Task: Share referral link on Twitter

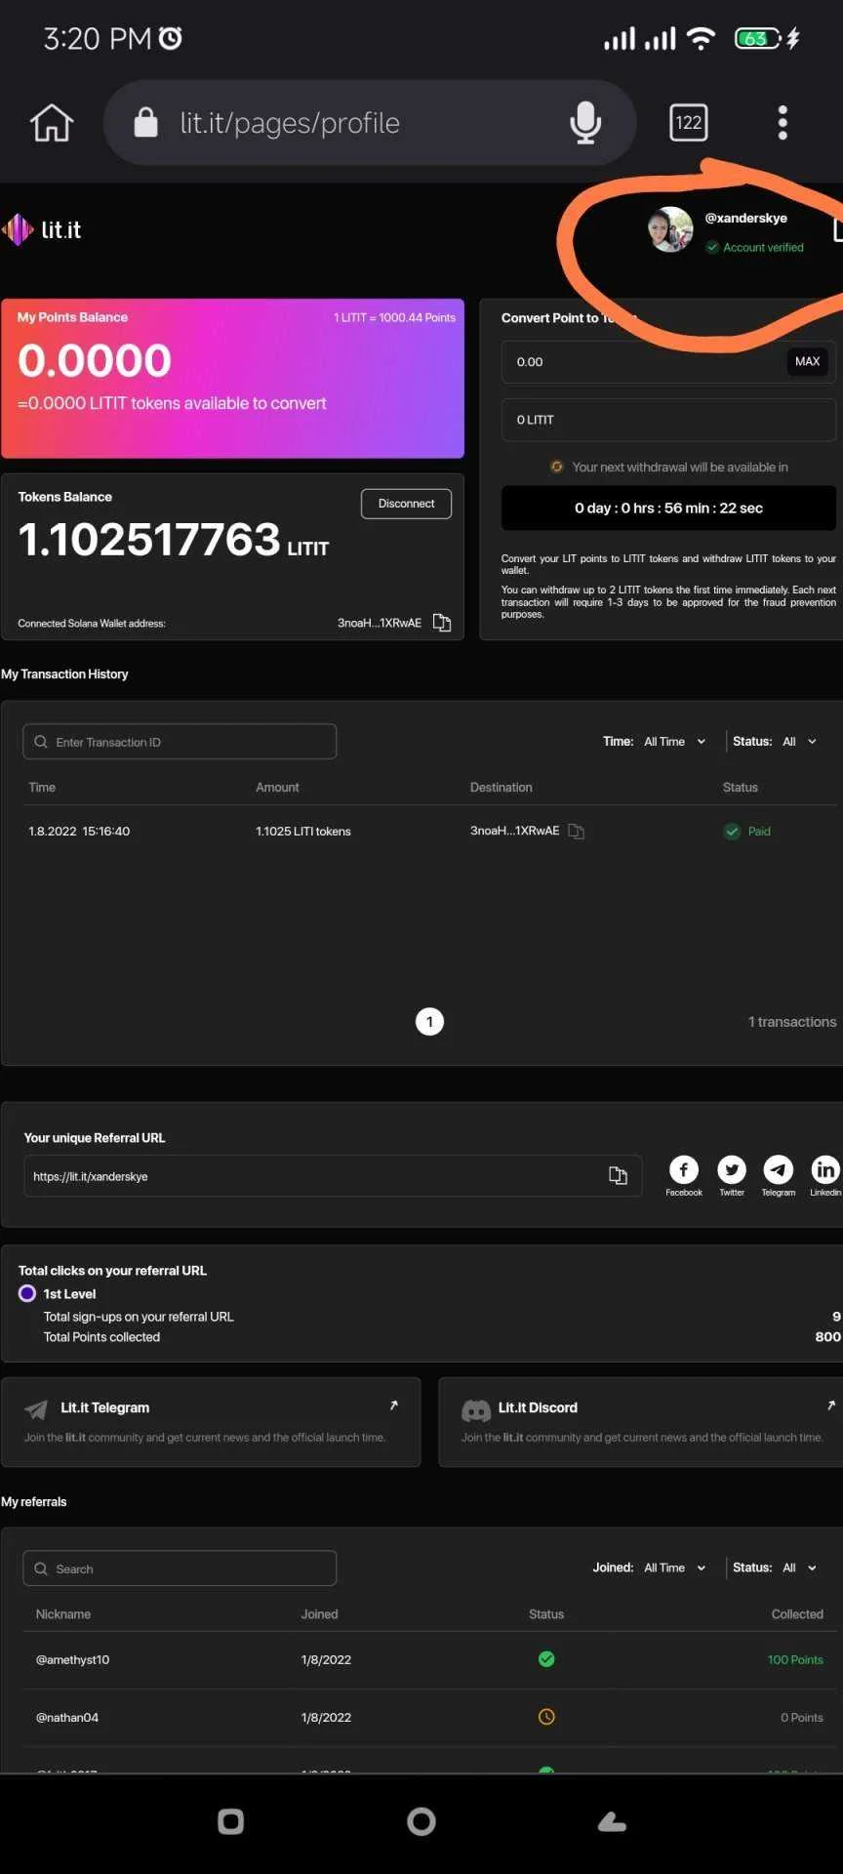Action: (x=732, y=1169)
